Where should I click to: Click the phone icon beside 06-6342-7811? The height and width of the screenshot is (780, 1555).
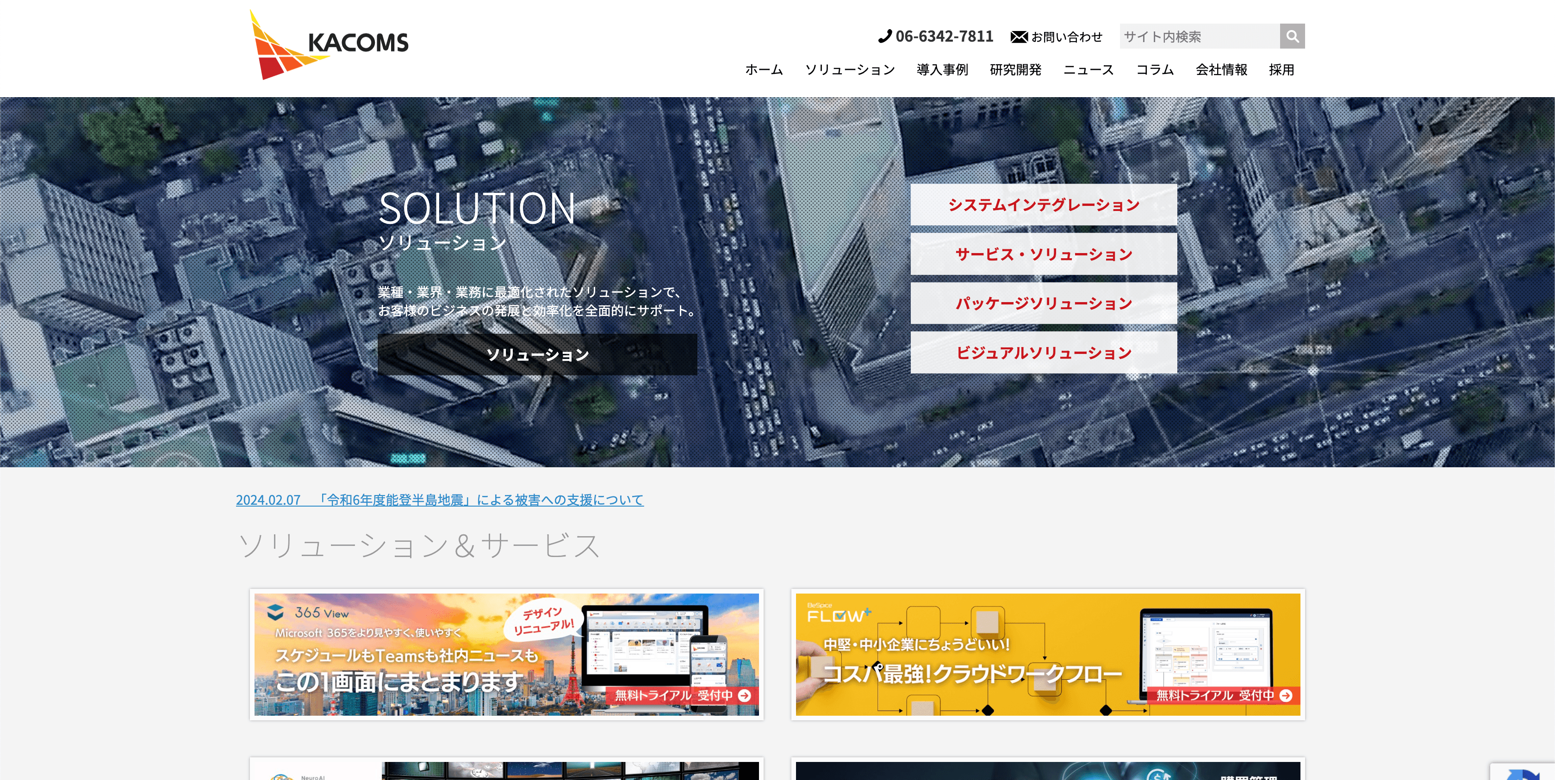tap(884, 36)
